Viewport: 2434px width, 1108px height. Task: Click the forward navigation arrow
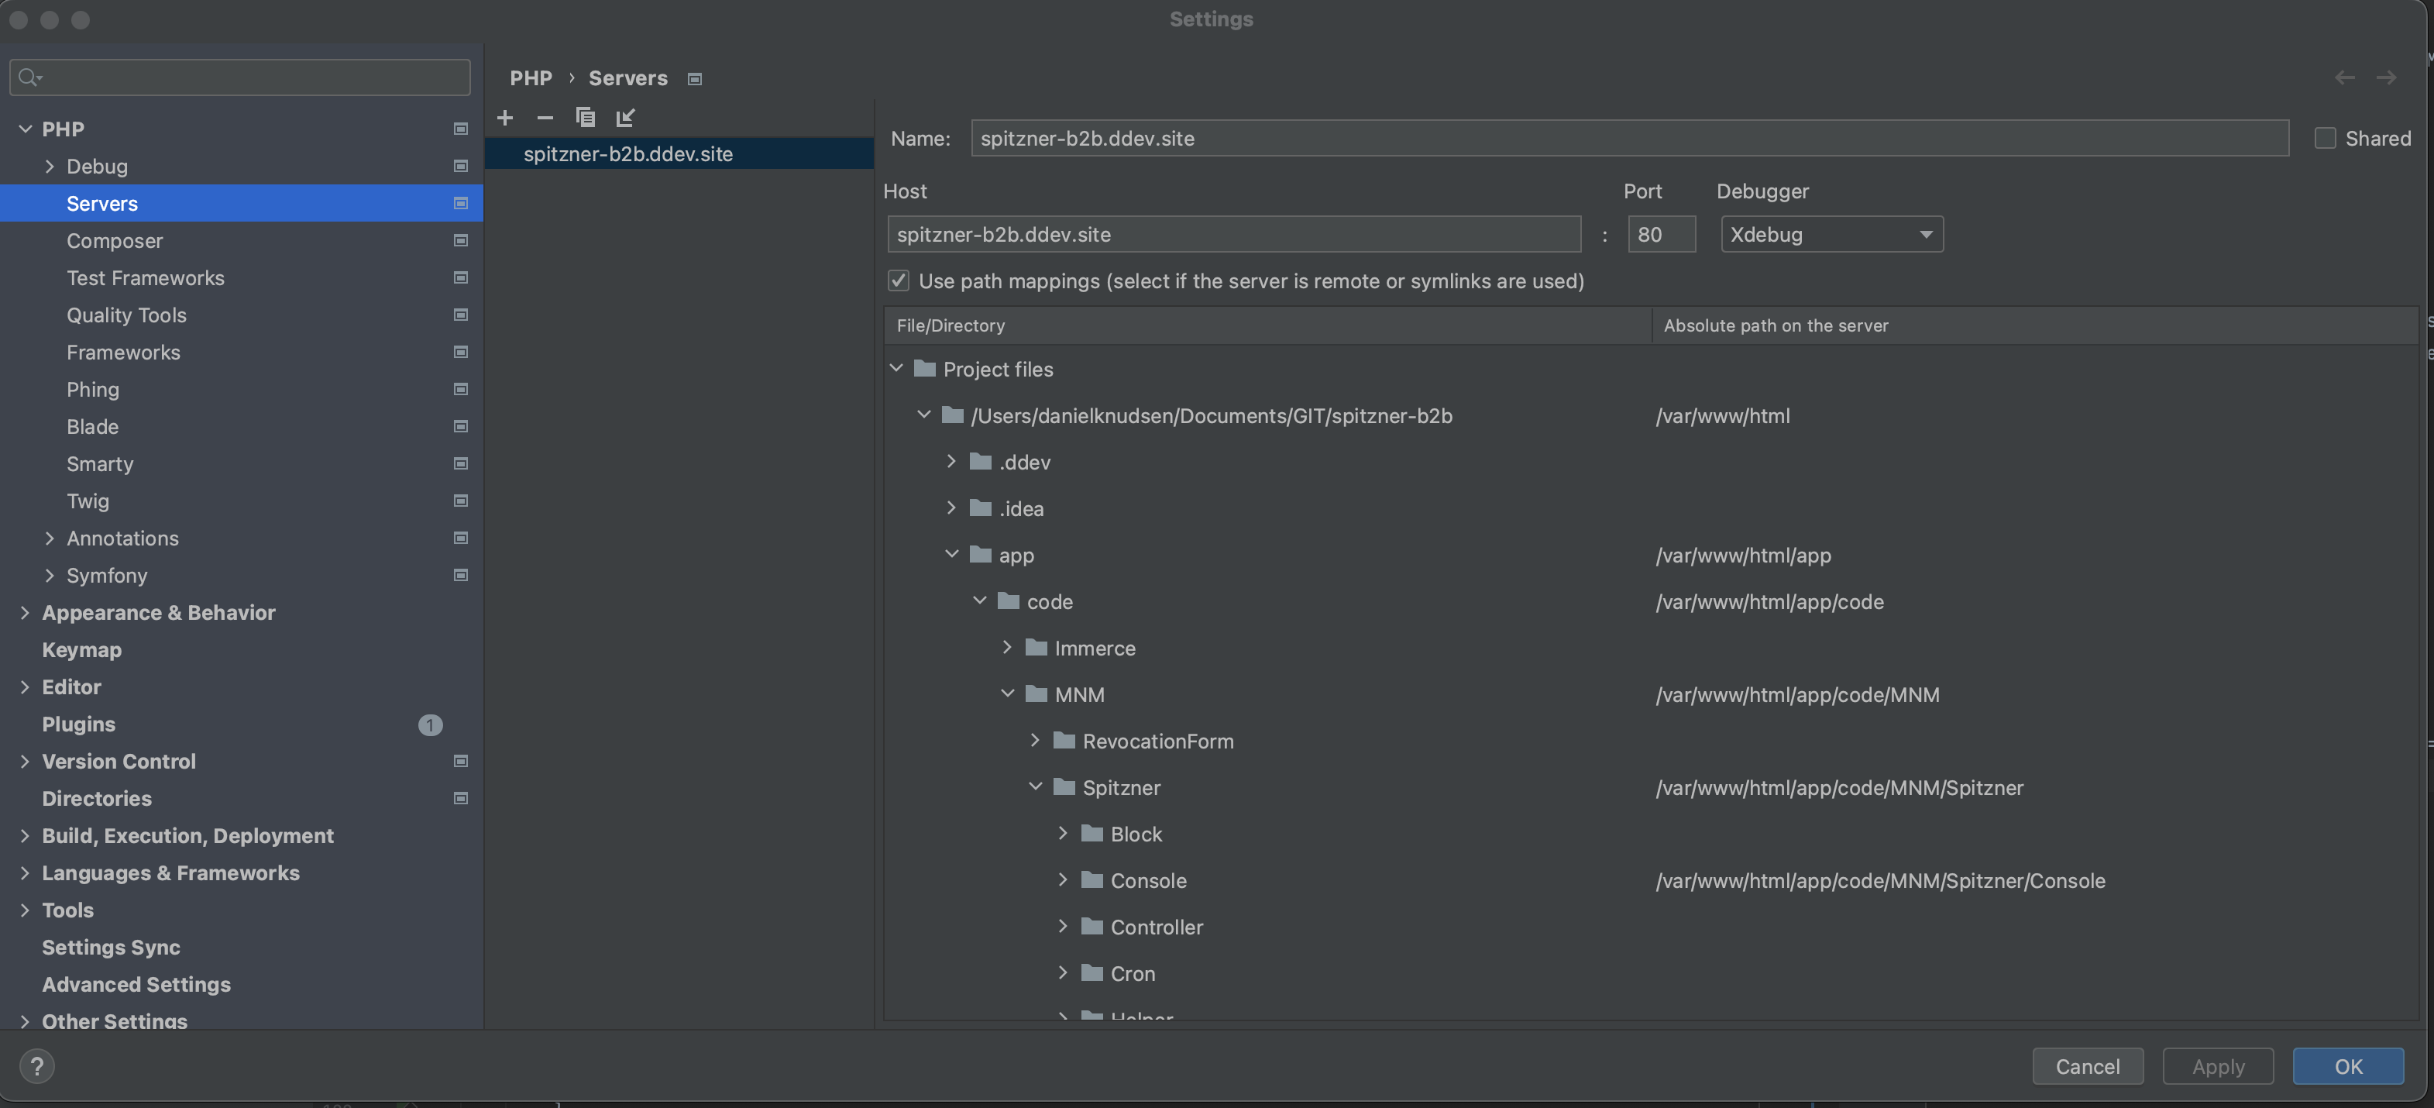2386,78
